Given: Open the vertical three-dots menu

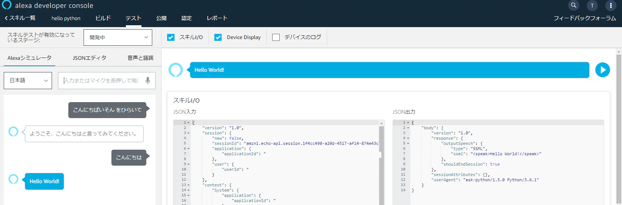Looking at the screenshot, I should pos(611,6).
